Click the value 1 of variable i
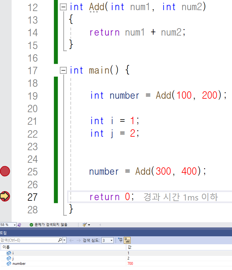The image size is (232, 270). (128, 253)
